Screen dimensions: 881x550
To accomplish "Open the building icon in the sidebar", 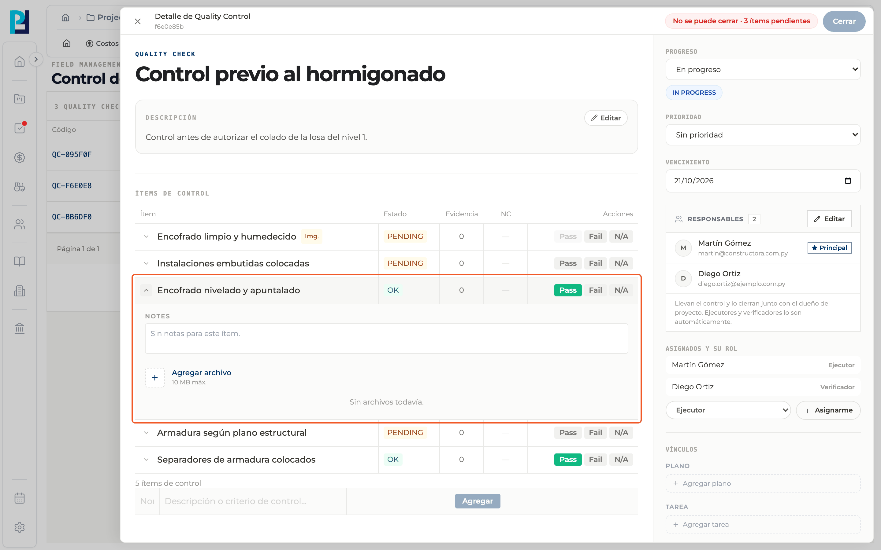I will [x=20, y=291].
